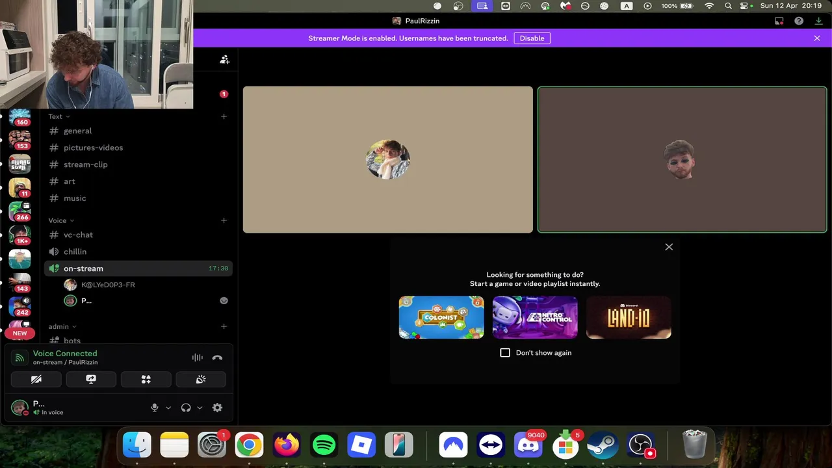This screenshot has width=832, height=468.
Task: Open microphone input device options arrow
Action: pyautogui.click(x=168, y=408)
